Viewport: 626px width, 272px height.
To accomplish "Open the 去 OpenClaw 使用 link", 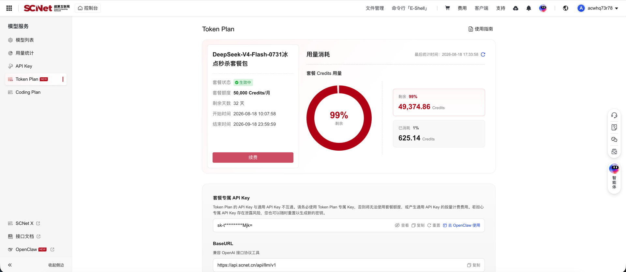I will tap(461, 225).
